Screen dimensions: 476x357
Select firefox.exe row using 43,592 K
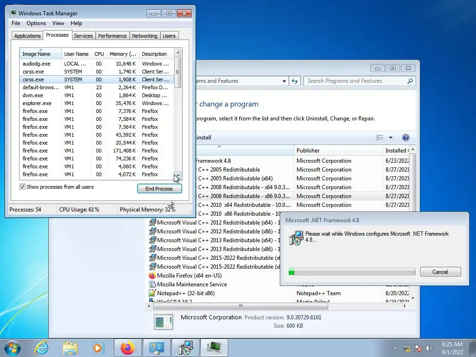point(97,135)
